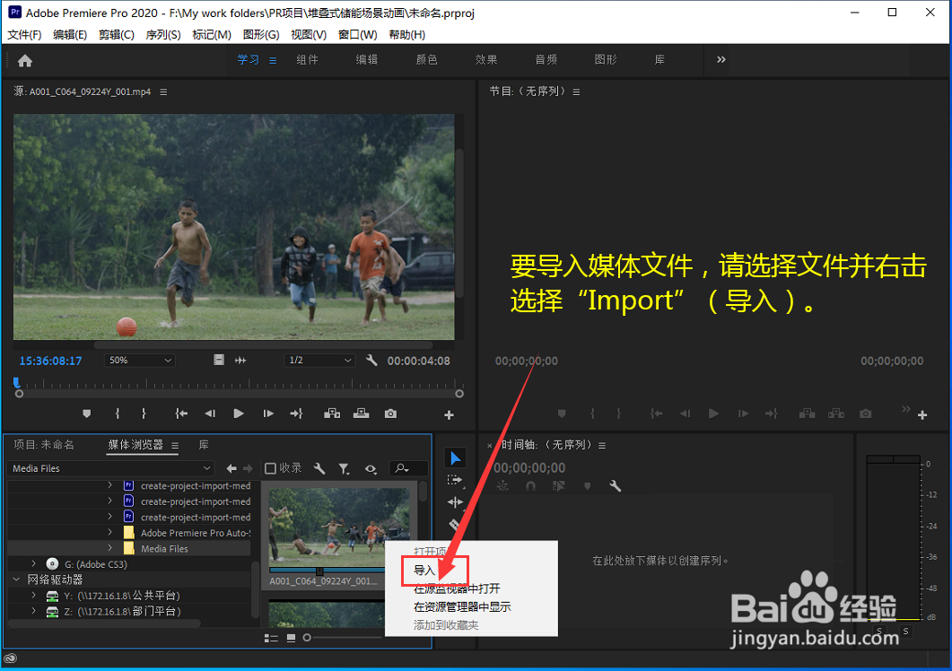
Task: Toggle the filter icon in Media Browser
Action: (x=344, y=467)
